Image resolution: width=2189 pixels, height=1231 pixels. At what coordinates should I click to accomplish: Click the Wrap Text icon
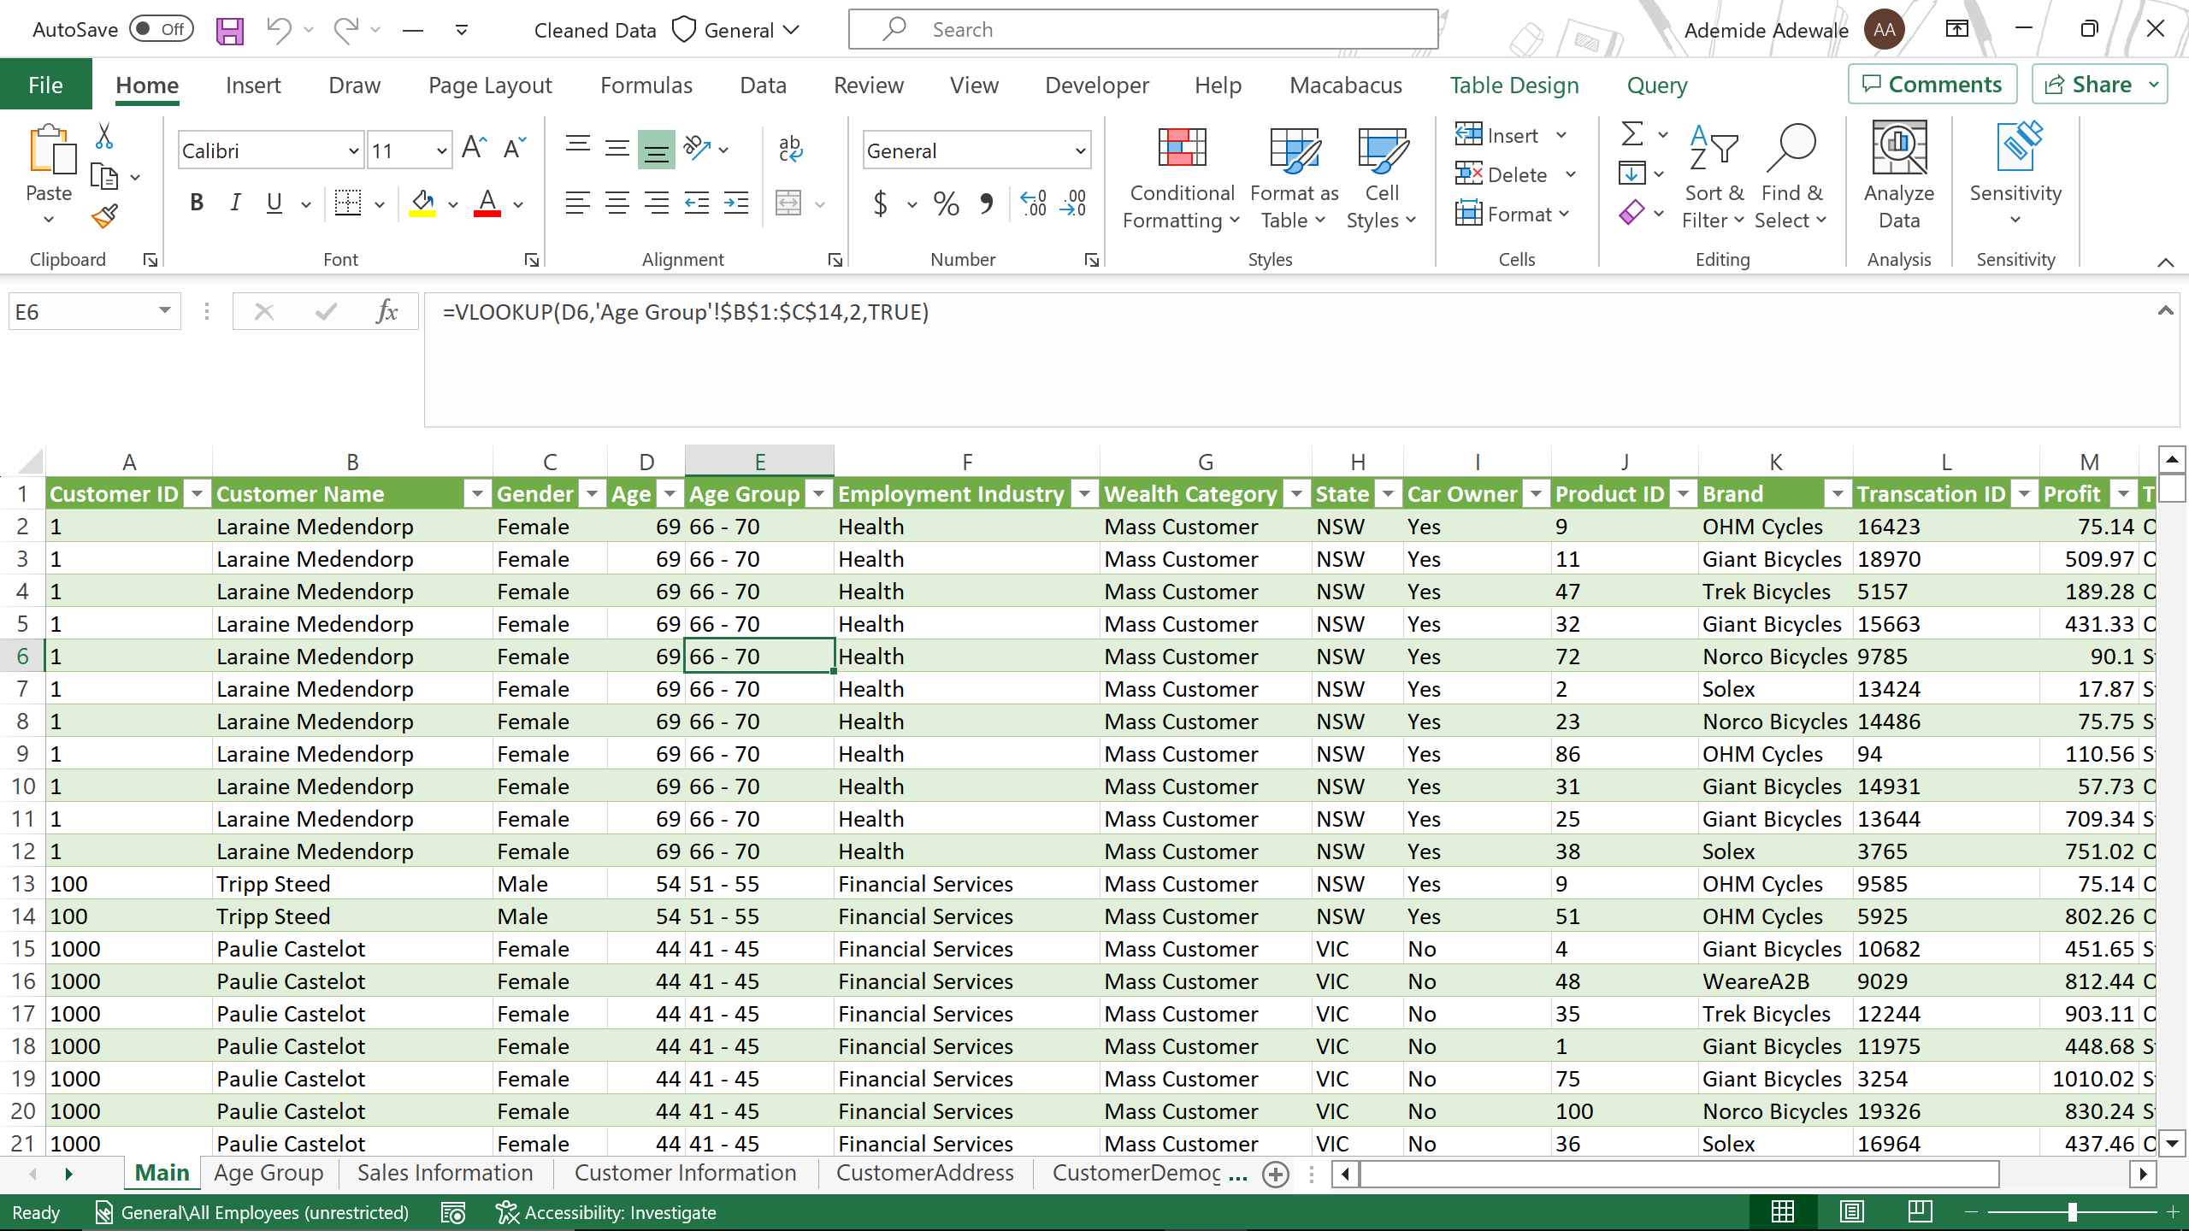[790, 150]
